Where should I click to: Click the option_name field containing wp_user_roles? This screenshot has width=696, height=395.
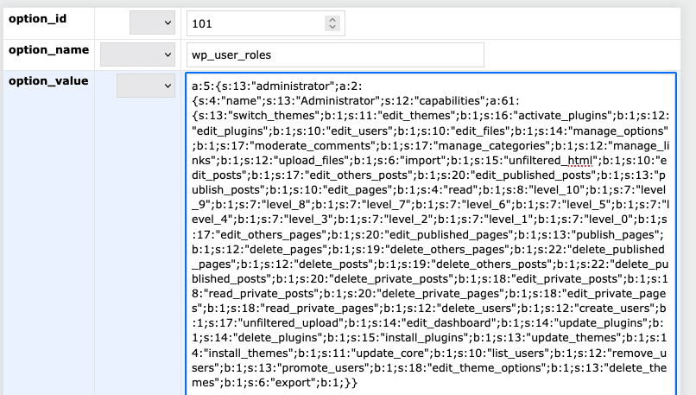(x=335, y=55)
